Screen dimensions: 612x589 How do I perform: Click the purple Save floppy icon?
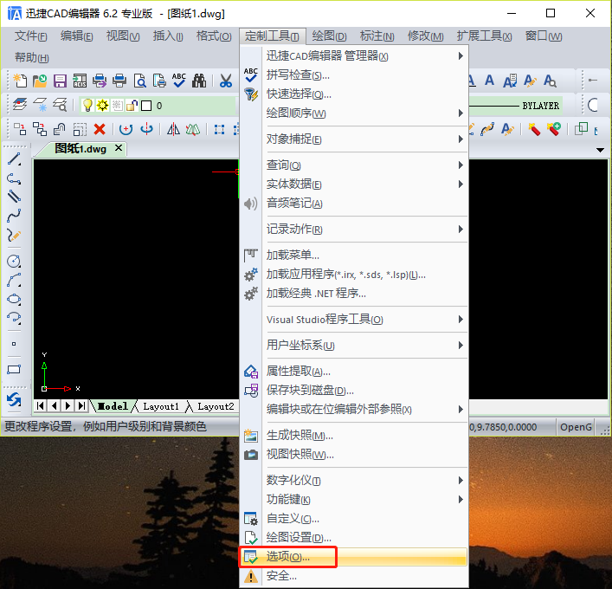60,81
